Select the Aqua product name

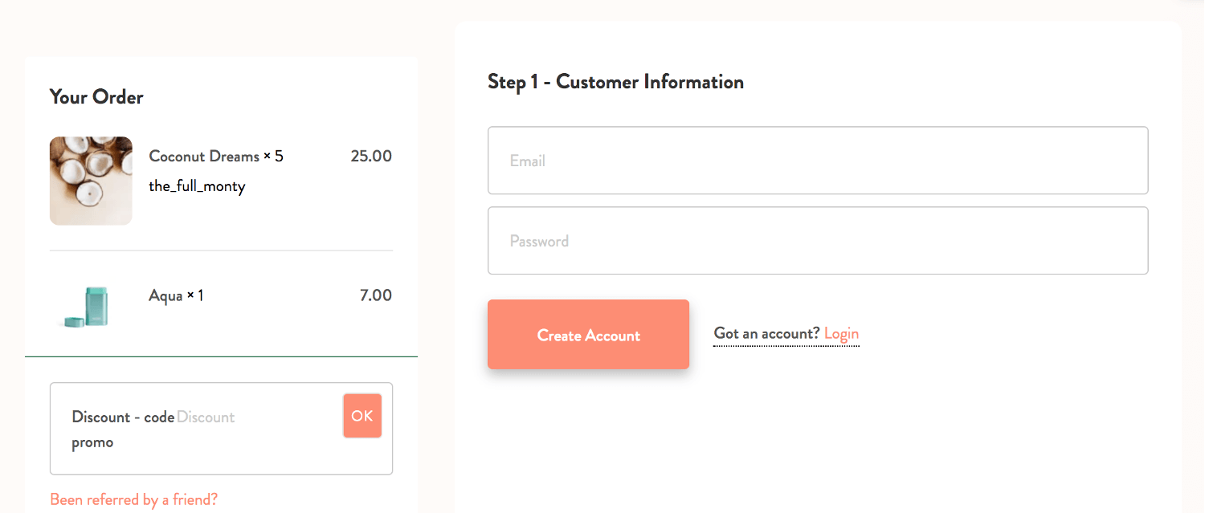(165, 296)
